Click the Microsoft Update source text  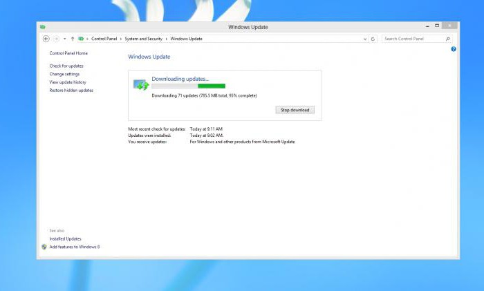[242, 142]
